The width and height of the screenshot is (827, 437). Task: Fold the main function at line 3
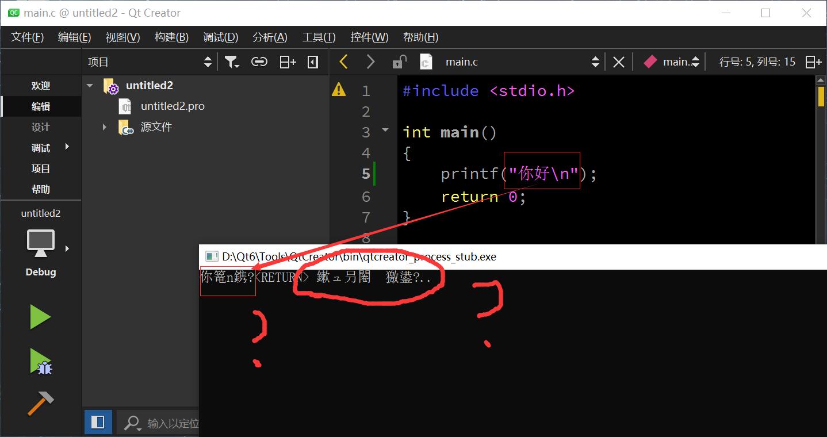(x=385, y=131)
